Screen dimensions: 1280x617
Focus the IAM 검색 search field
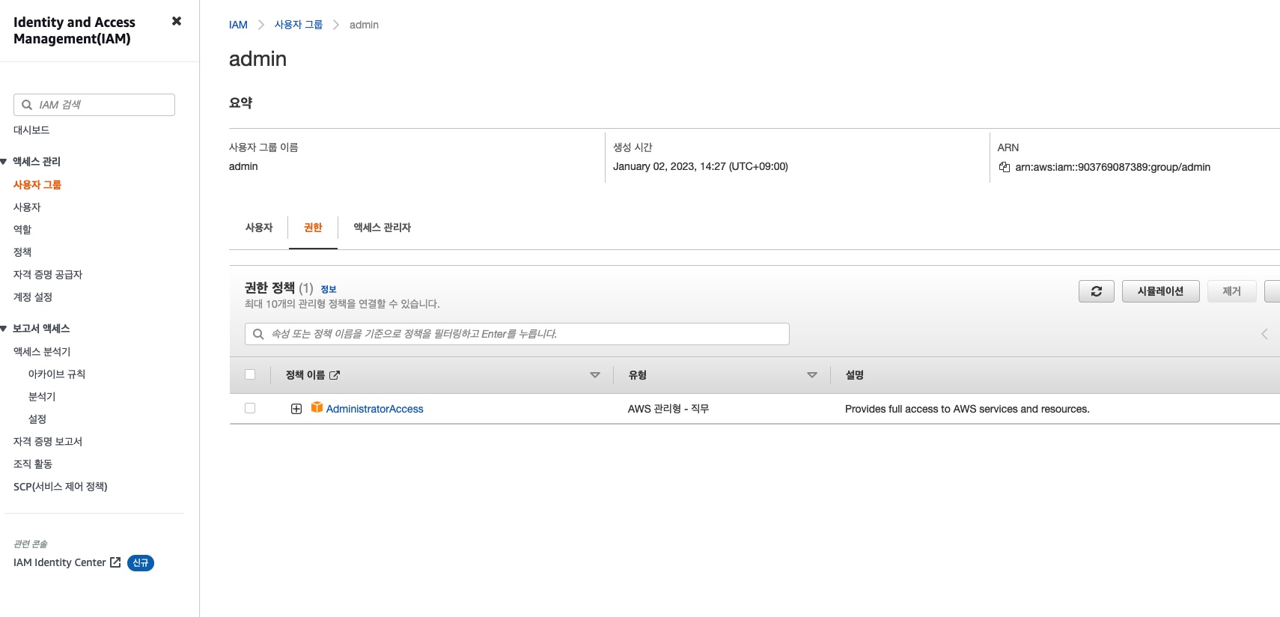(94, 105)
